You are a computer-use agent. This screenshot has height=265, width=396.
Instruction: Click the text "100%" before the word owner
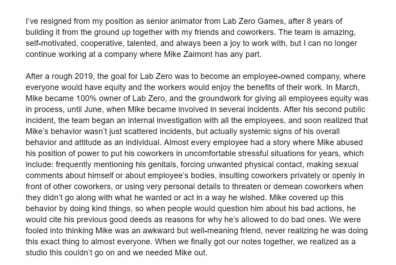point(86,98)
